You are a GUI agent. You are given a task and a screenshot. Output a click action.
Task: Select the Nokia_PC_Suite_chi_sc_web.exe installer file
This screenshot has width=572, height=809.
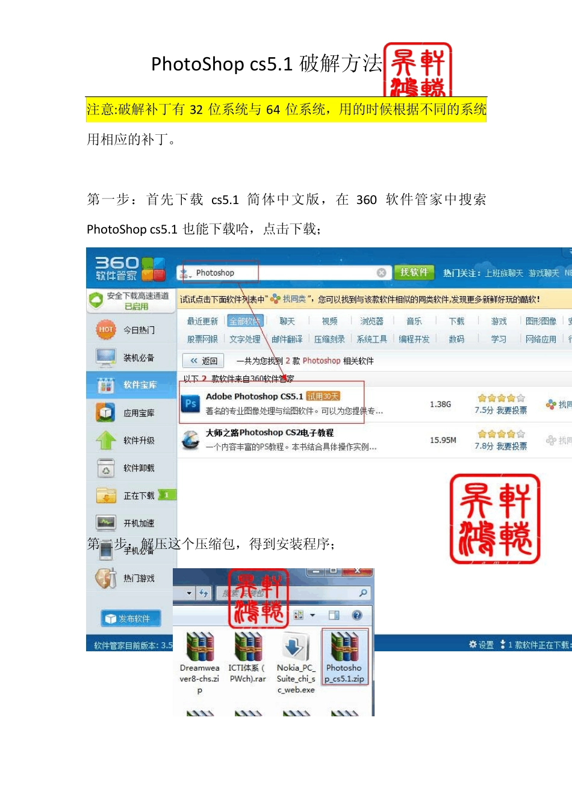(296, 663)
